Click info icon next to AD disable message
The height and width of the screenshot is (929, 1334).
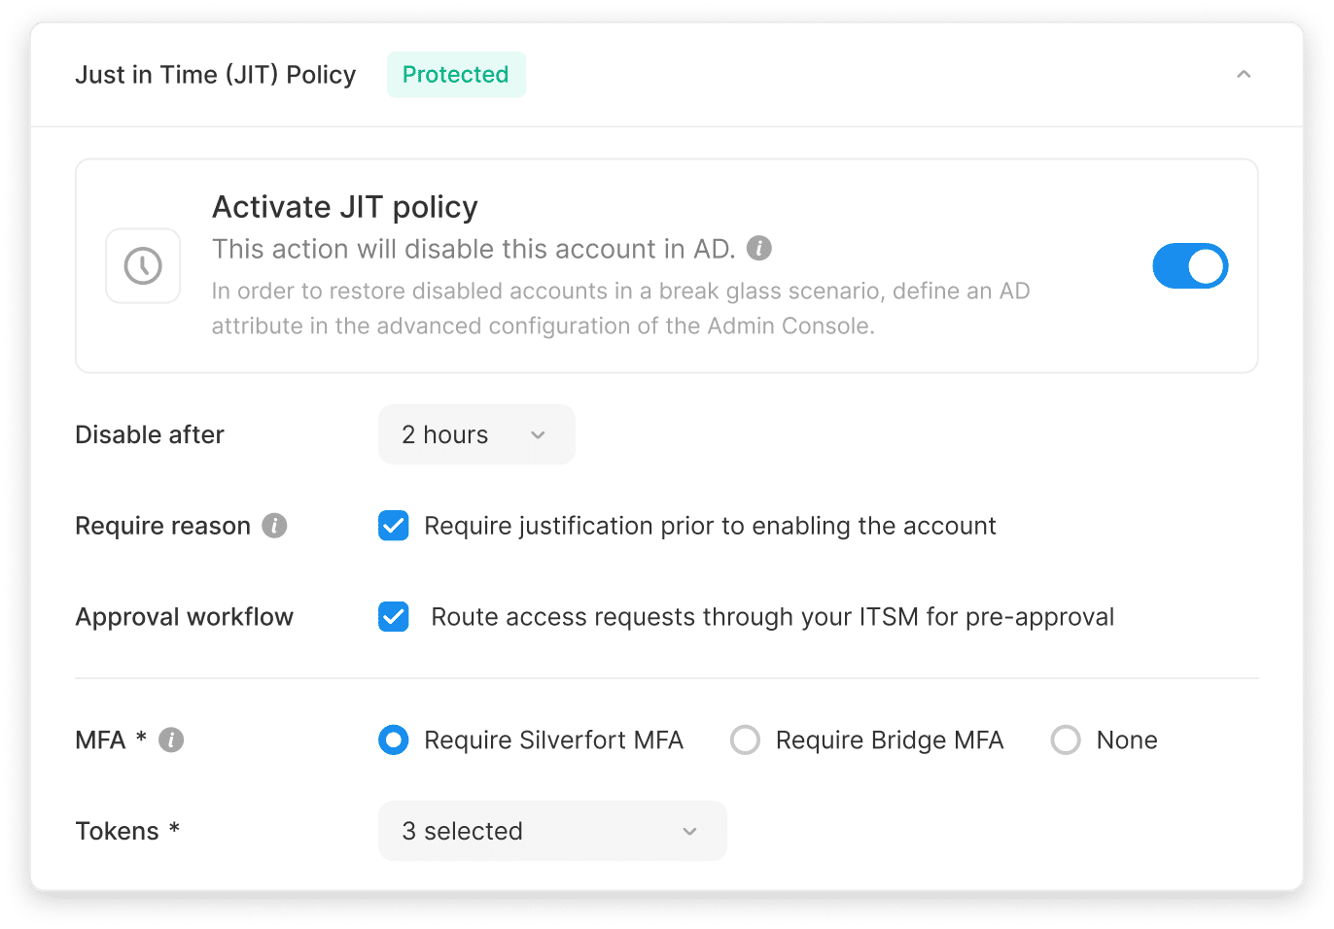(759, 249)
